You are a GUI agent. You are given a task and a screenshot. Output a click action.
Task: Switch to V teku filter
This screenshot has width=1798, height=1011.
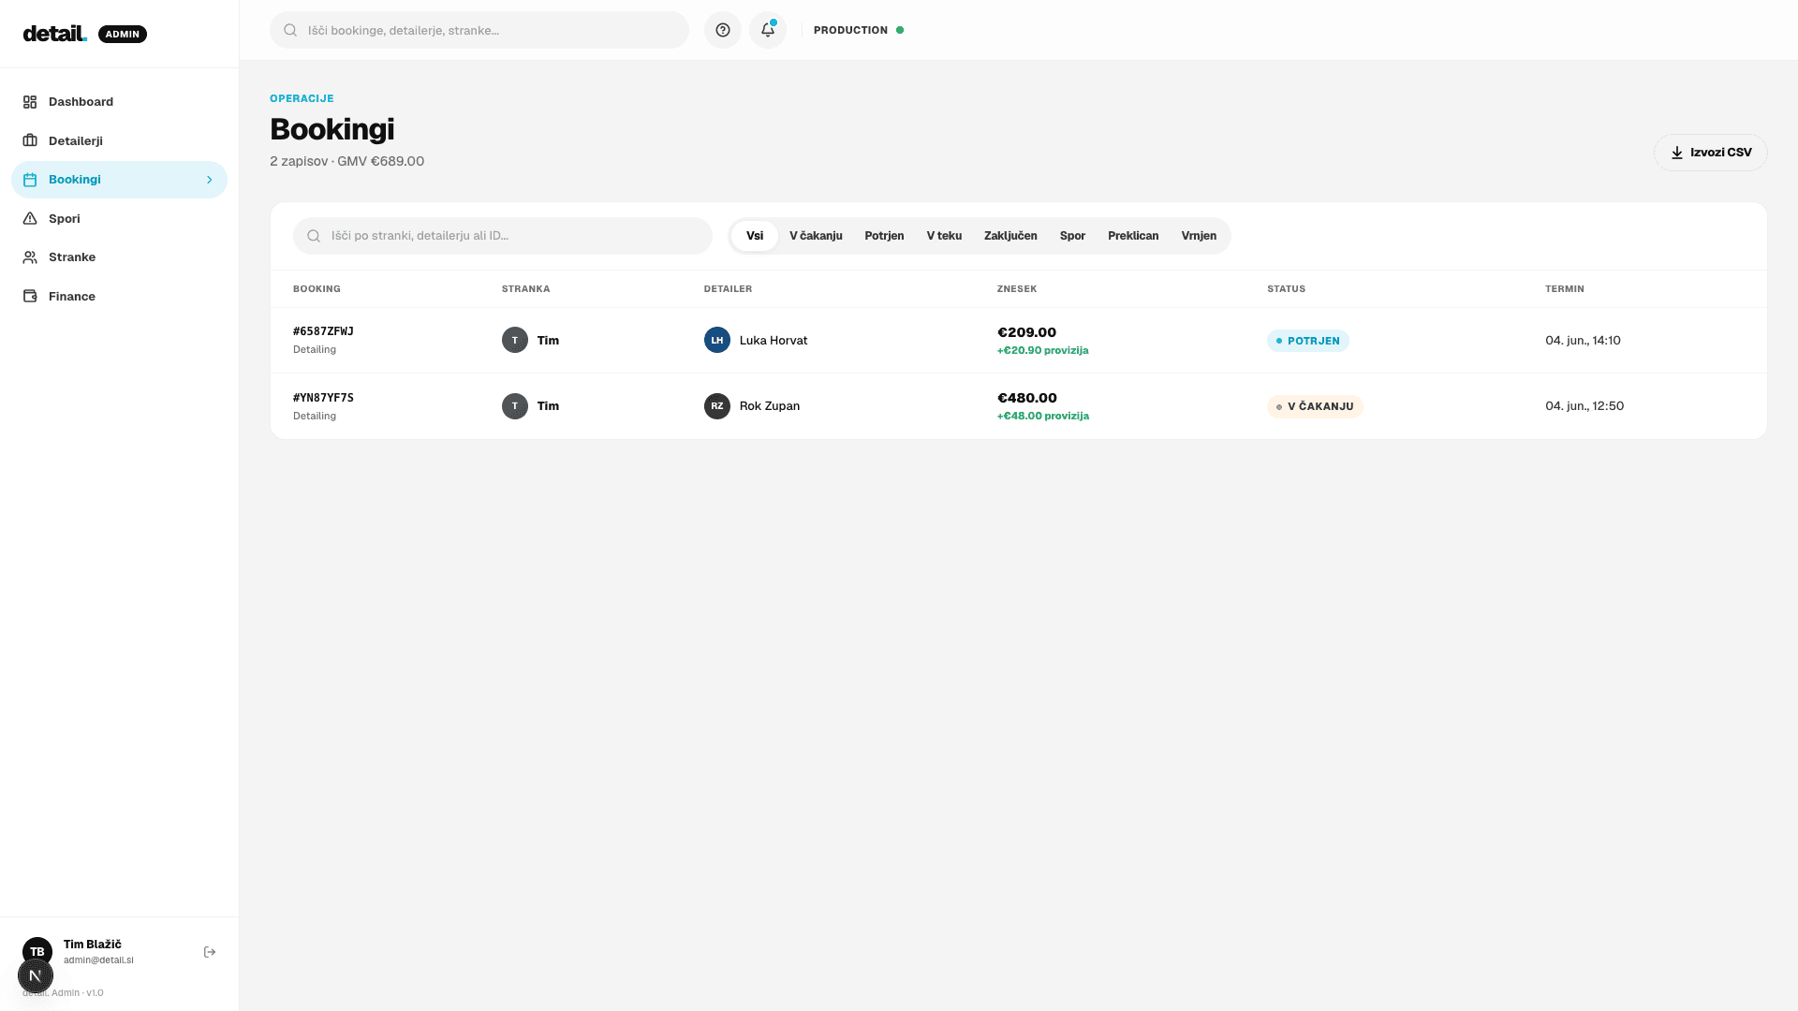944,236
